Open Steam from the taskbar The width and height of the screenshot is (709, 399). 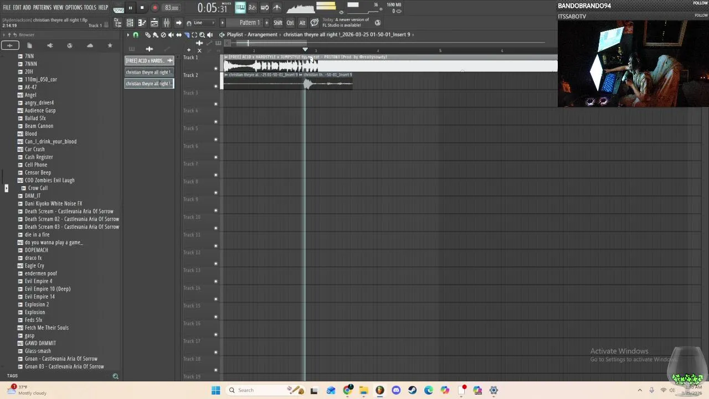tap(413, 390)
